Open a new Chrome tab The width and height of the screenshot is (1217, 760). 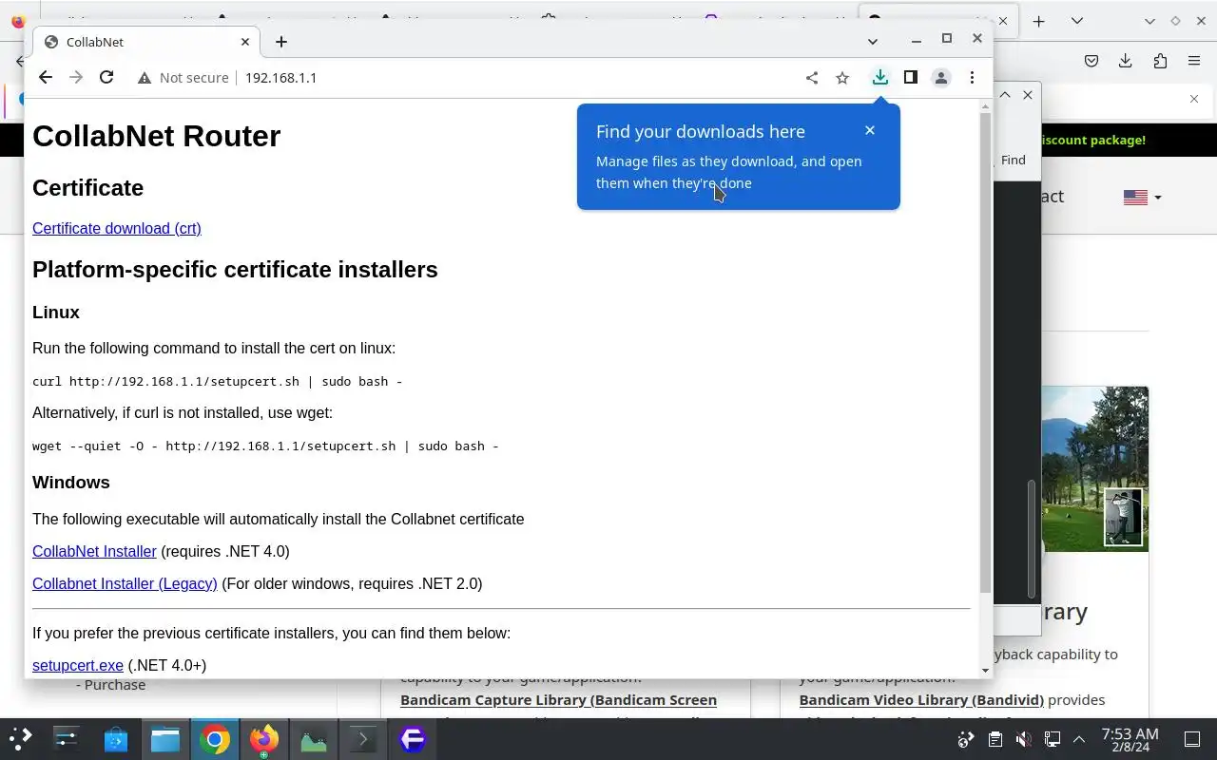click(x=281, y=42)
